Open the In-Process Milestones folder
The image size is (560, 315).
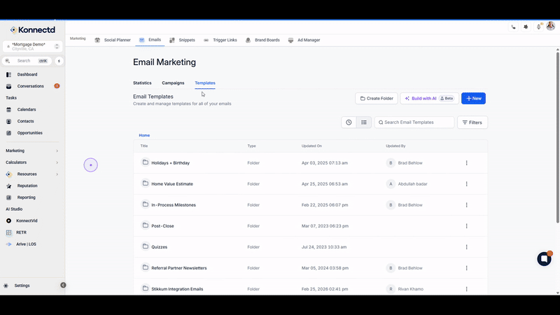pos(174,205)
